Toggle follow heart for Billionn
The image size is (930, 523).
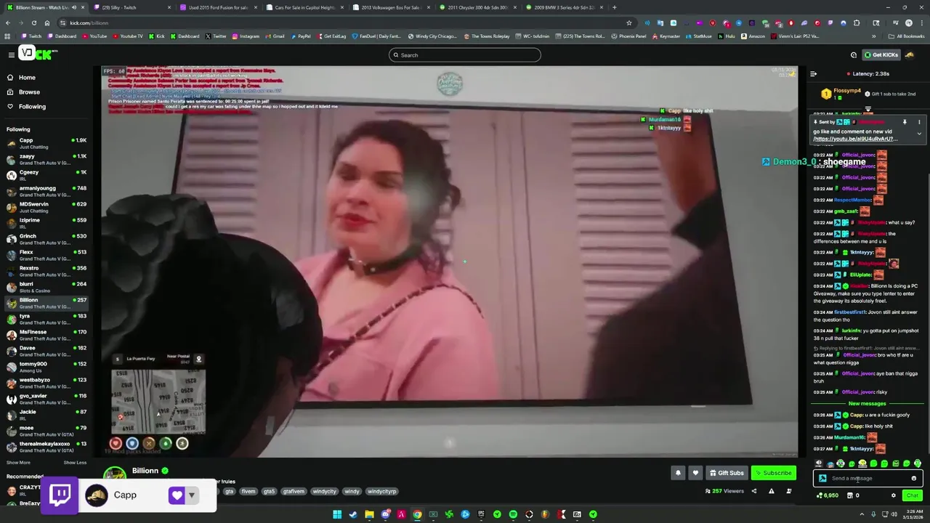(695, 473)
